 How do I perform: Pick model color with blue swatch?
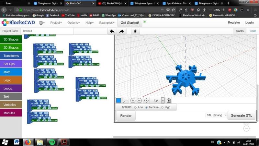(x=118, y=100)
